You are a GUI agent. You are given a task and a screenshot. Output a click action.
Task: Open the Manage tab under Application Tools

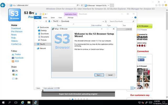[71, 18]
